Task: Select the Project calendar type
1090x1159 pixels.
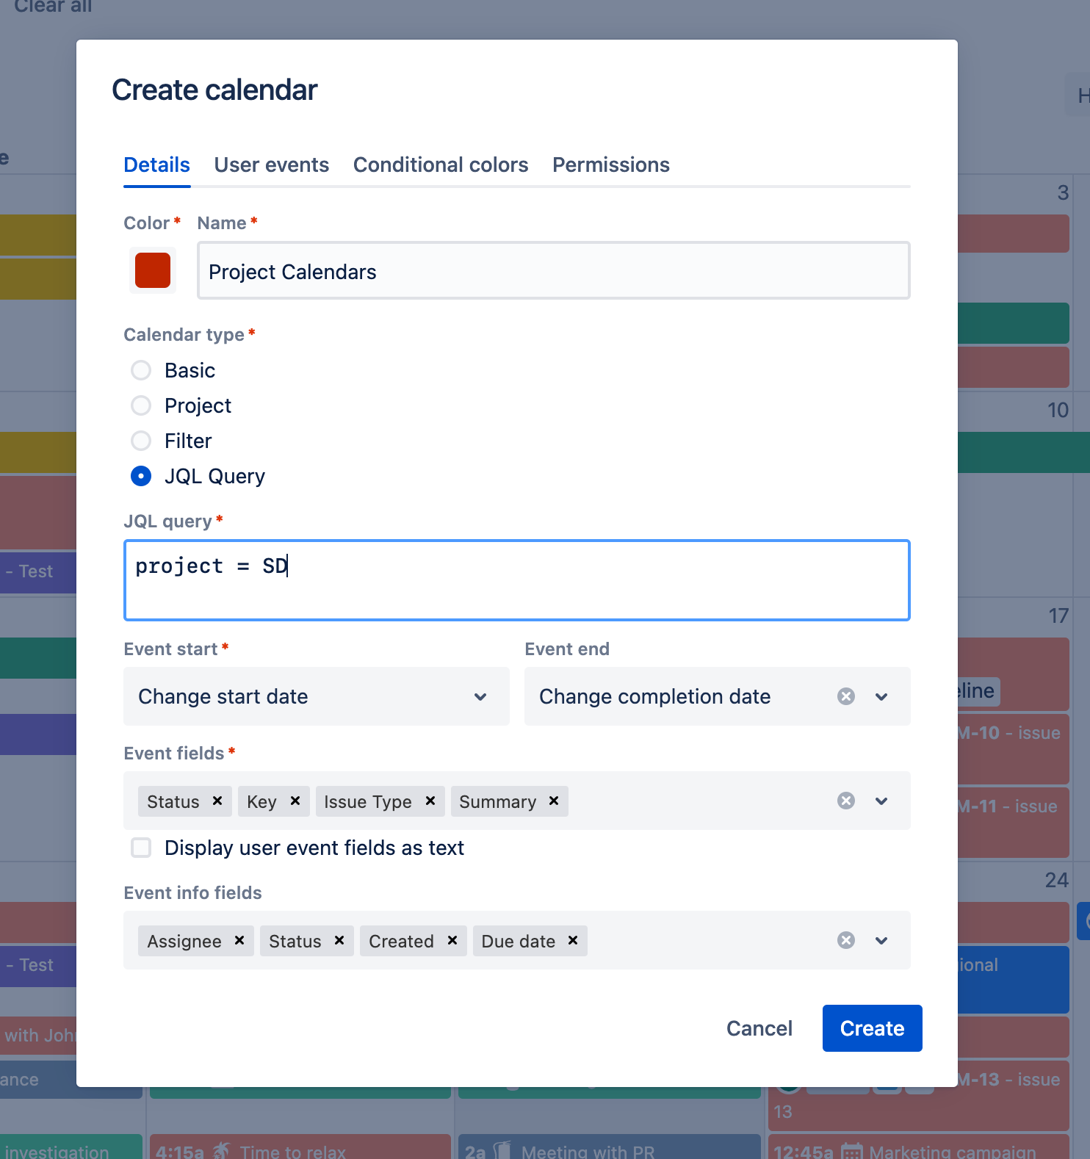Action: 141,405
